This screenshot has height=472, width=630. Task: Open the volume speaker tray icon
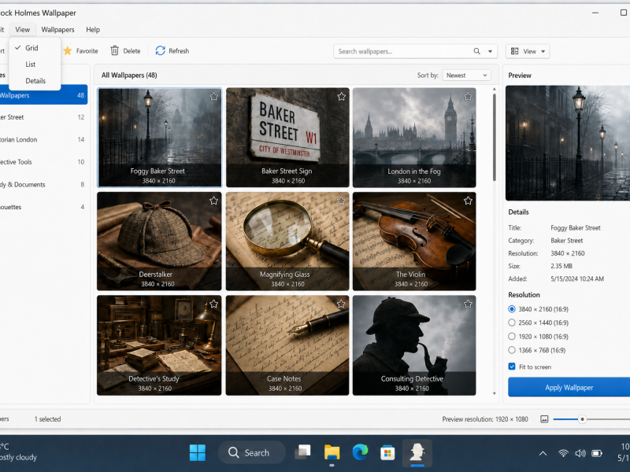tap(580, 454)
